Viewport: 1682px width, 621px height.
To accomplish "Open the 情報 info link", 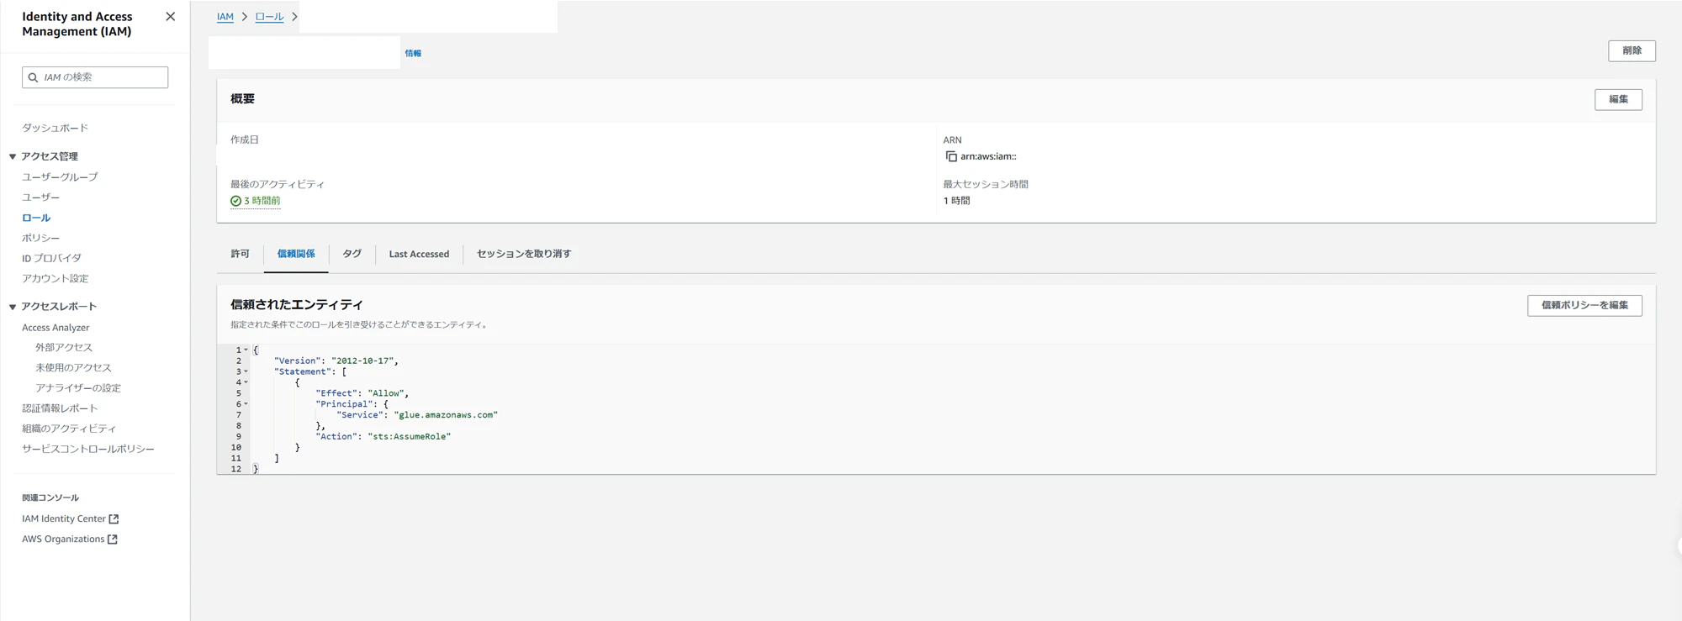I will point(413,53).
